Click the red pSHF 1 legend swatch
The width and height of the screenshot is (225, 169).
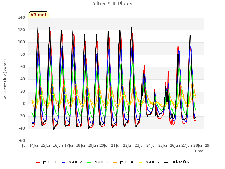click(x=38, y=163)
